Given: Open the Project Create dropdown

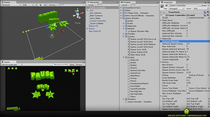Looking at the screenshot, I should tap(125, 5).
